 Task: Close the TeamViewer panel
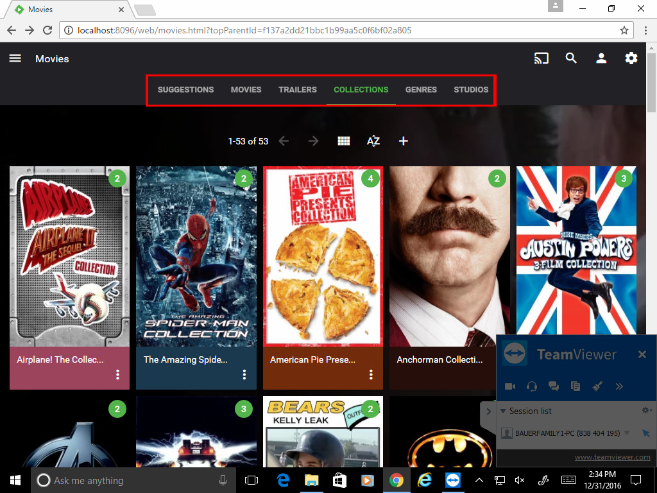(642, 354)
